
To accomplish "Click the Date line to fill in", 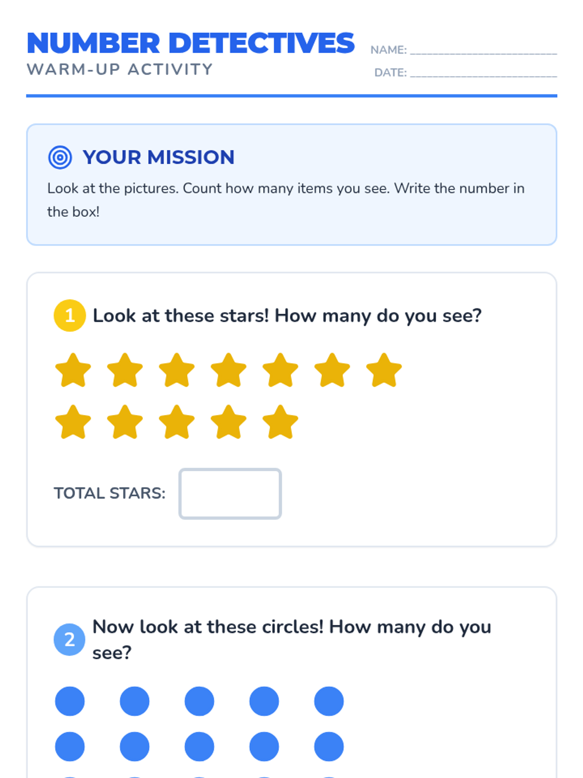I will tap(483, 72).
